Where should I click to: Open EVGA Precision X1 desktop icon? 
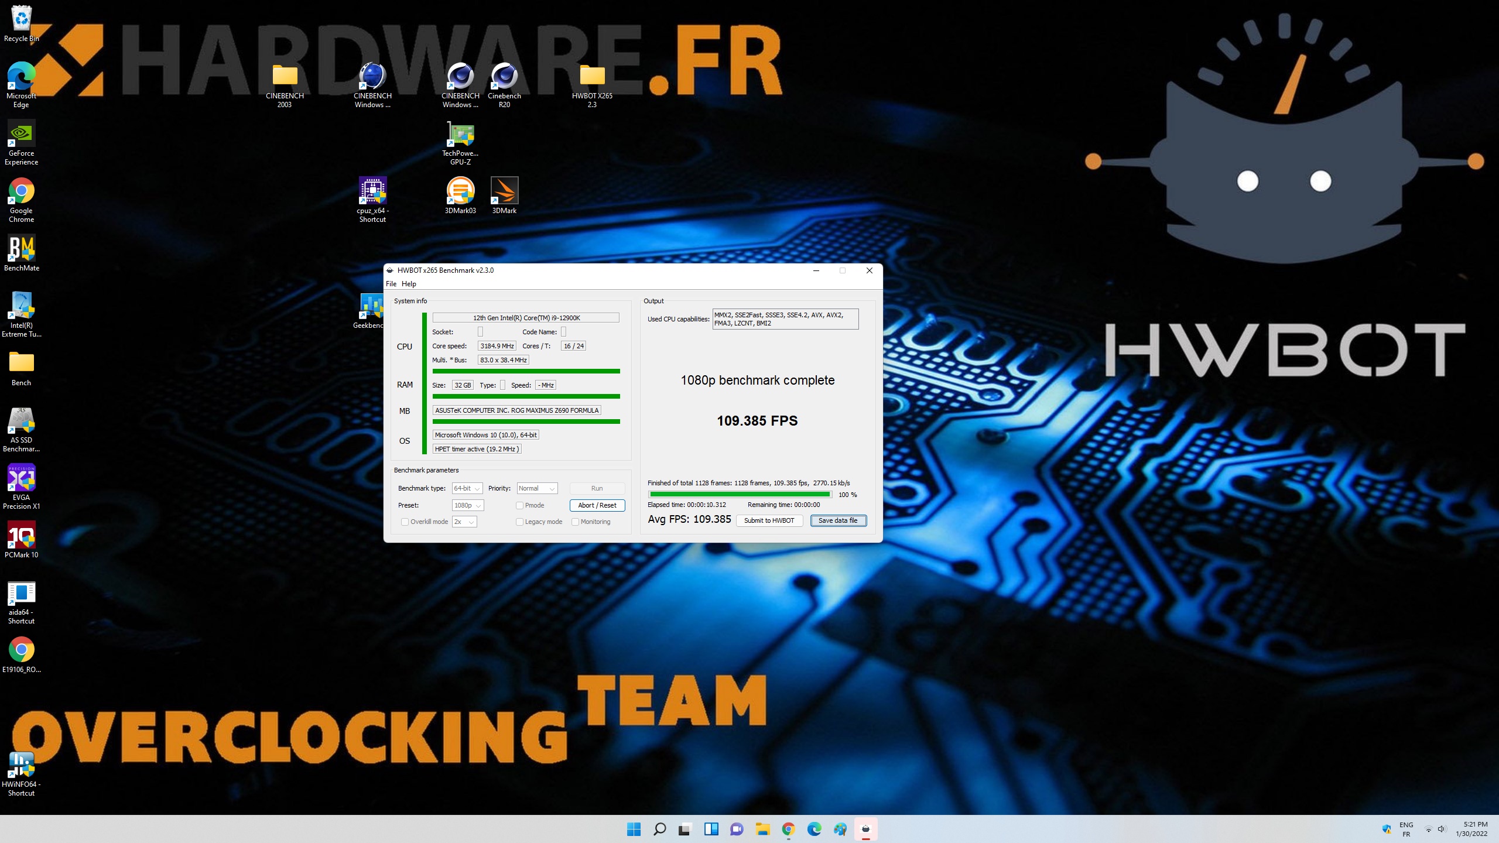point(22,486)
